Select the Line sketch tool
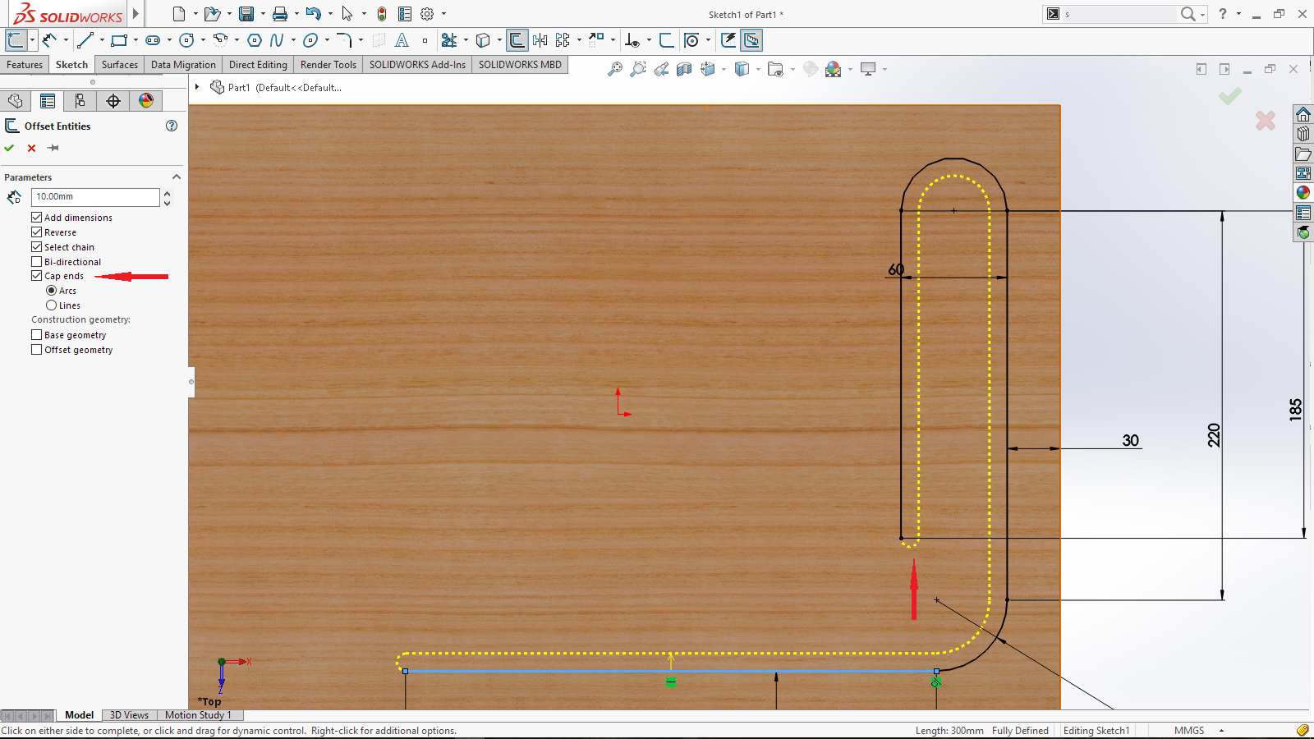Screen dimensions: 1314x739 85,40
